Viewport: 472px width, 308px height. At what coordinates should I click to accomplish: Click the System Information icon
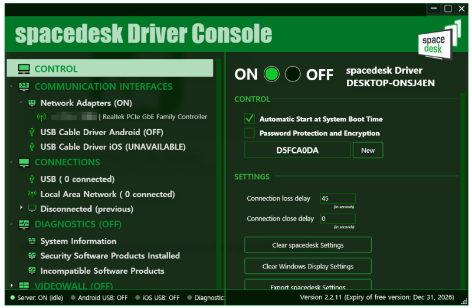tap(32, 241)
